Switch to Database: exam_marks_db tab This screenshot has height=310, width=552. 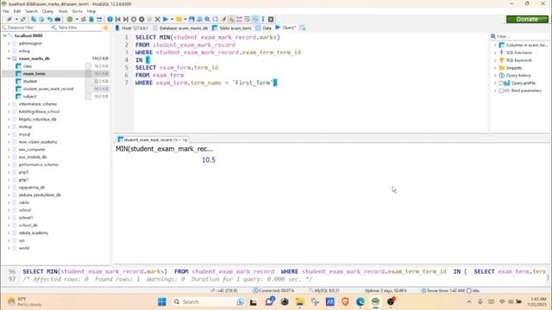pyautogui.click(x=180, y=28)
